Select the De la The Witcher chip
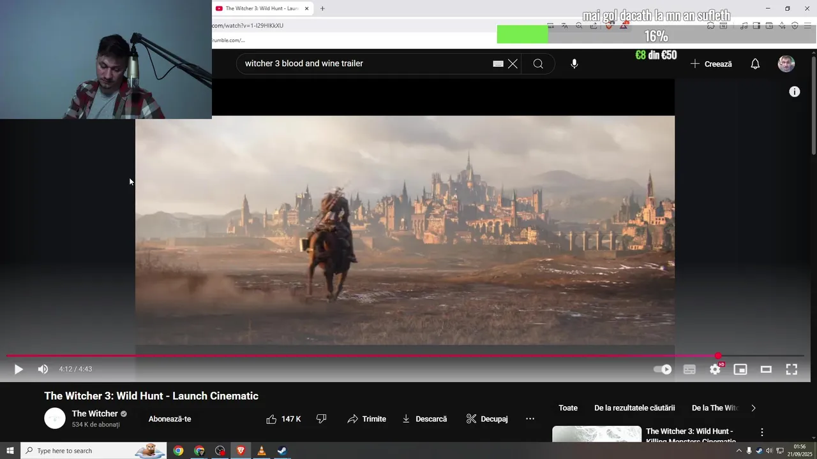Image resolution: width=817 pixels, height=459 pixels. [x=714, y=408]
